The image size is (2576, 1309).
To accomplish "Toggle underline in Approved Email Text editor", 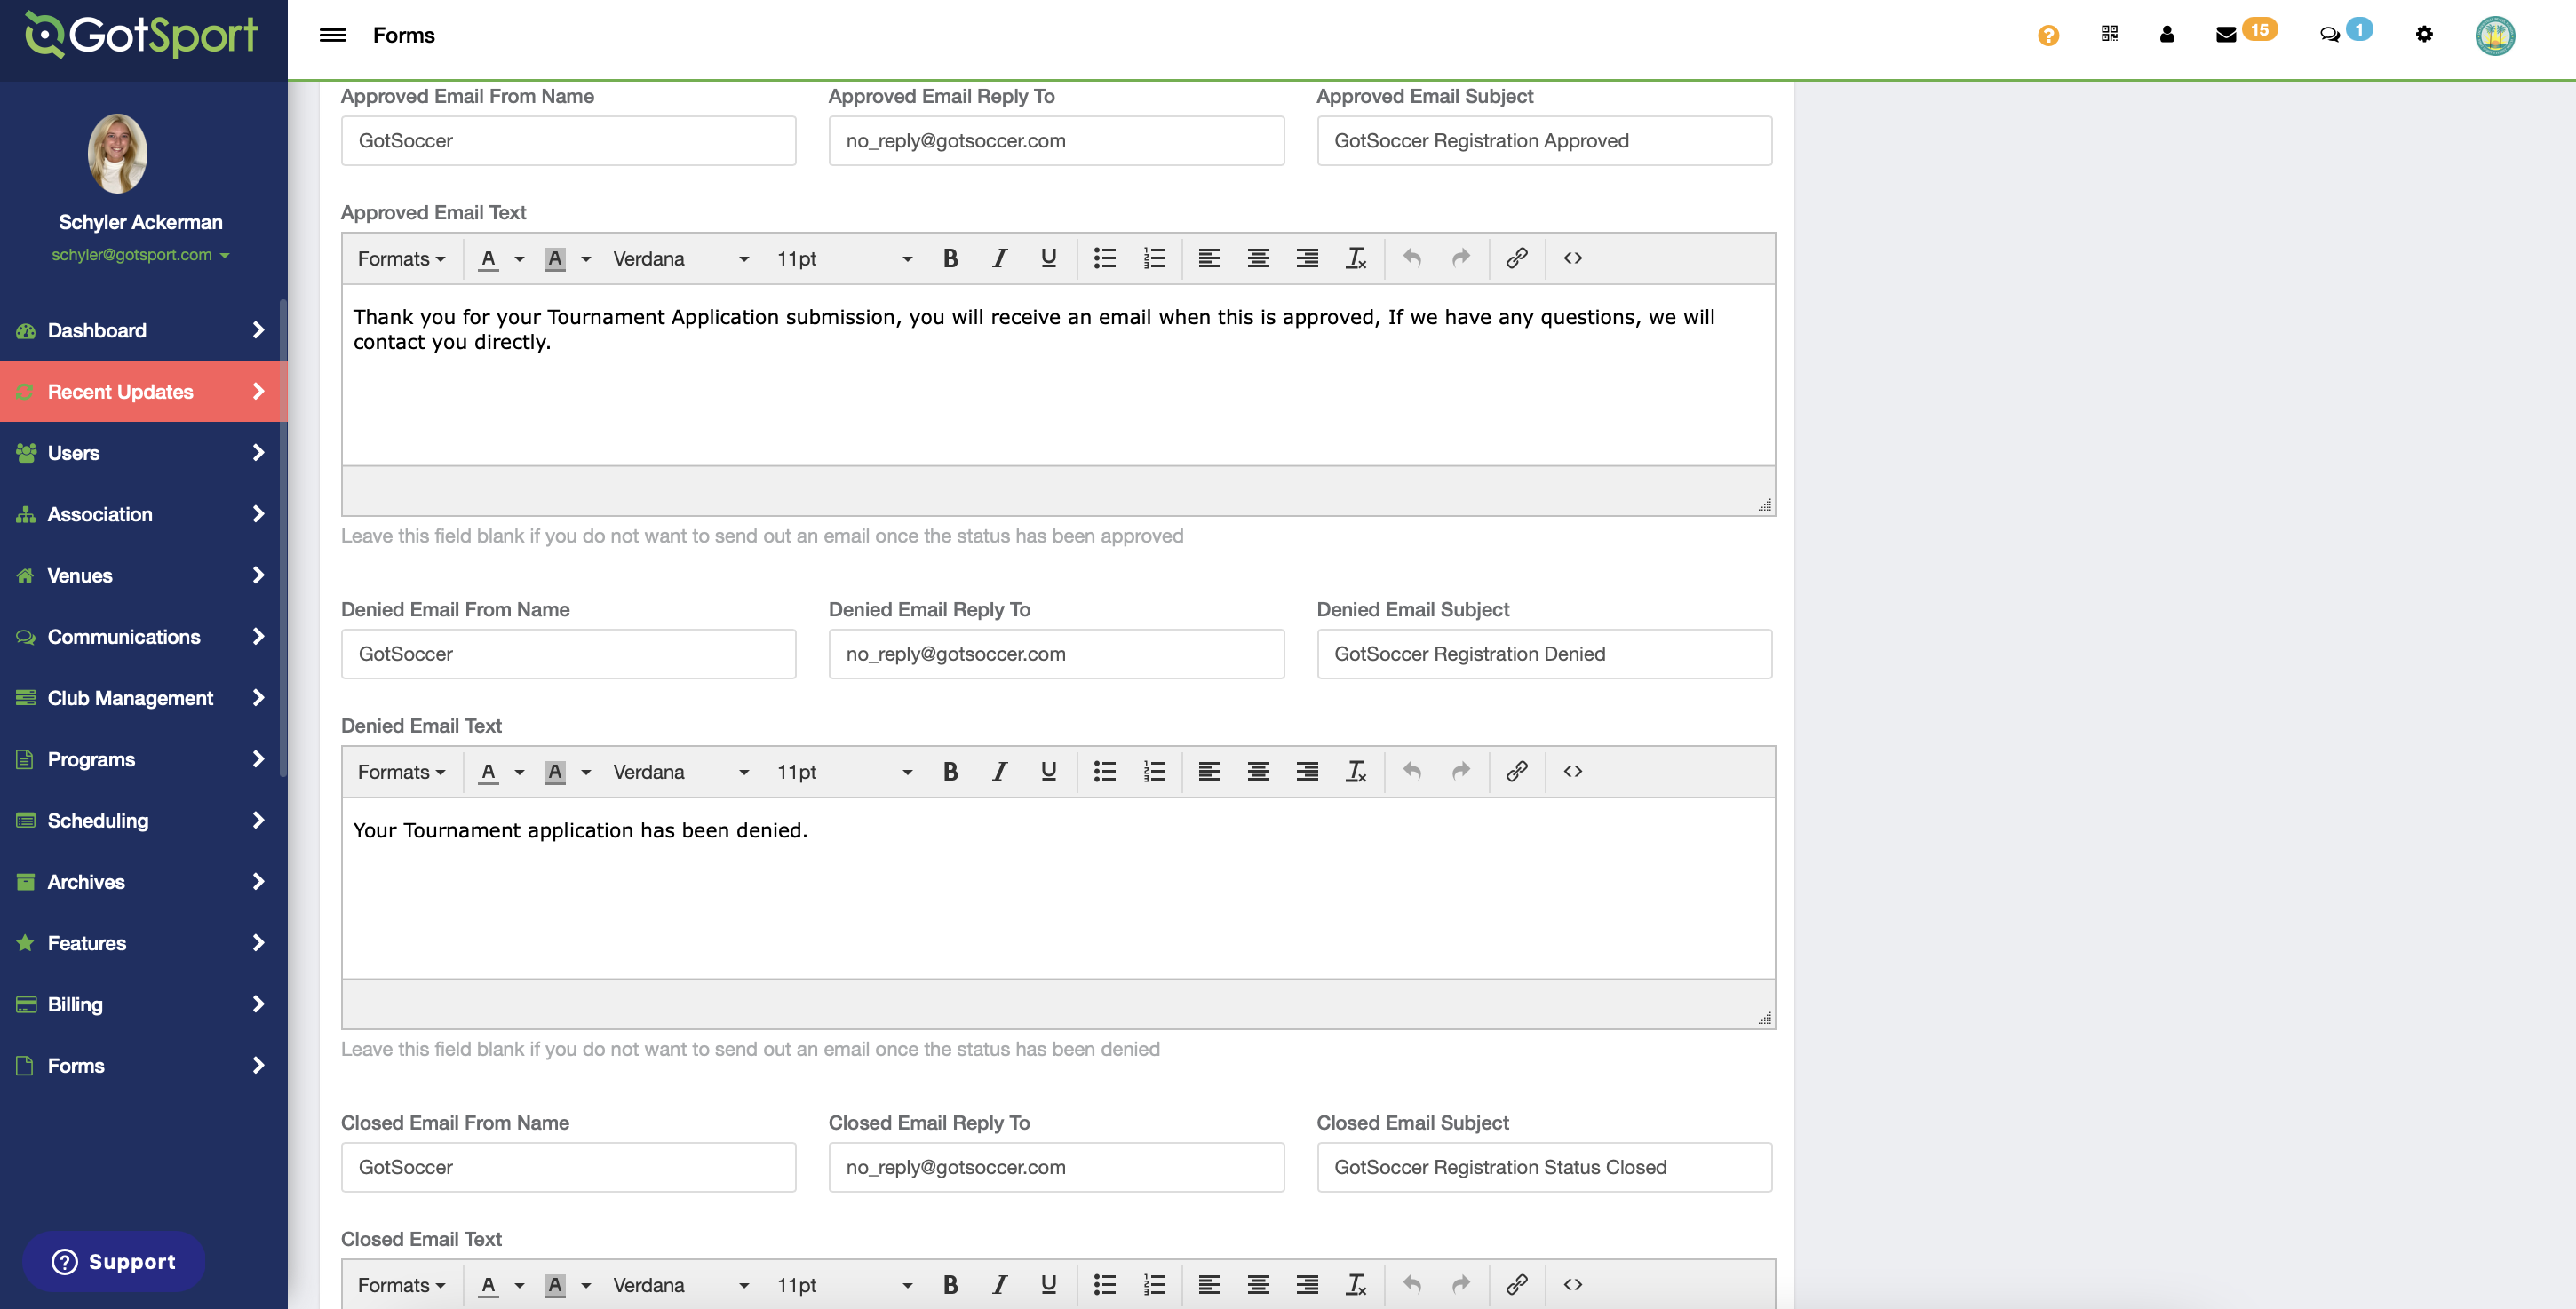I will (1048, 259).
